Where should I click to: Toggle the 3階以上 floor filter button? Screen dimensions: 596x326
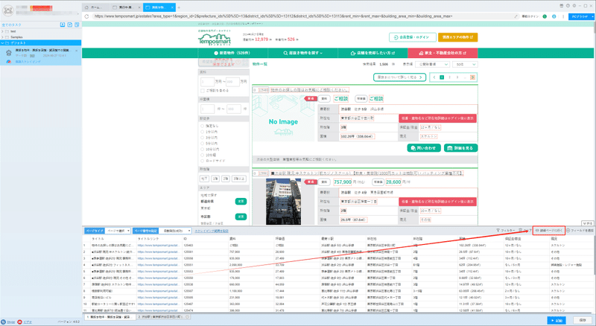point(239,178)
